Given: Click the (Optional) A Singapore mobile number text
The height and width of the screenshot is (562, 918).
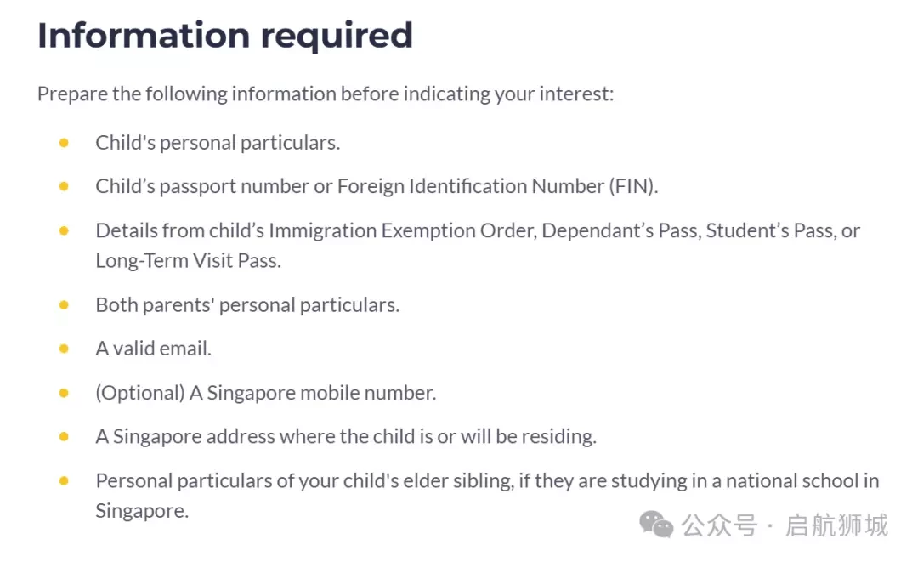Looking at the screenshot, I should [266, 393].
